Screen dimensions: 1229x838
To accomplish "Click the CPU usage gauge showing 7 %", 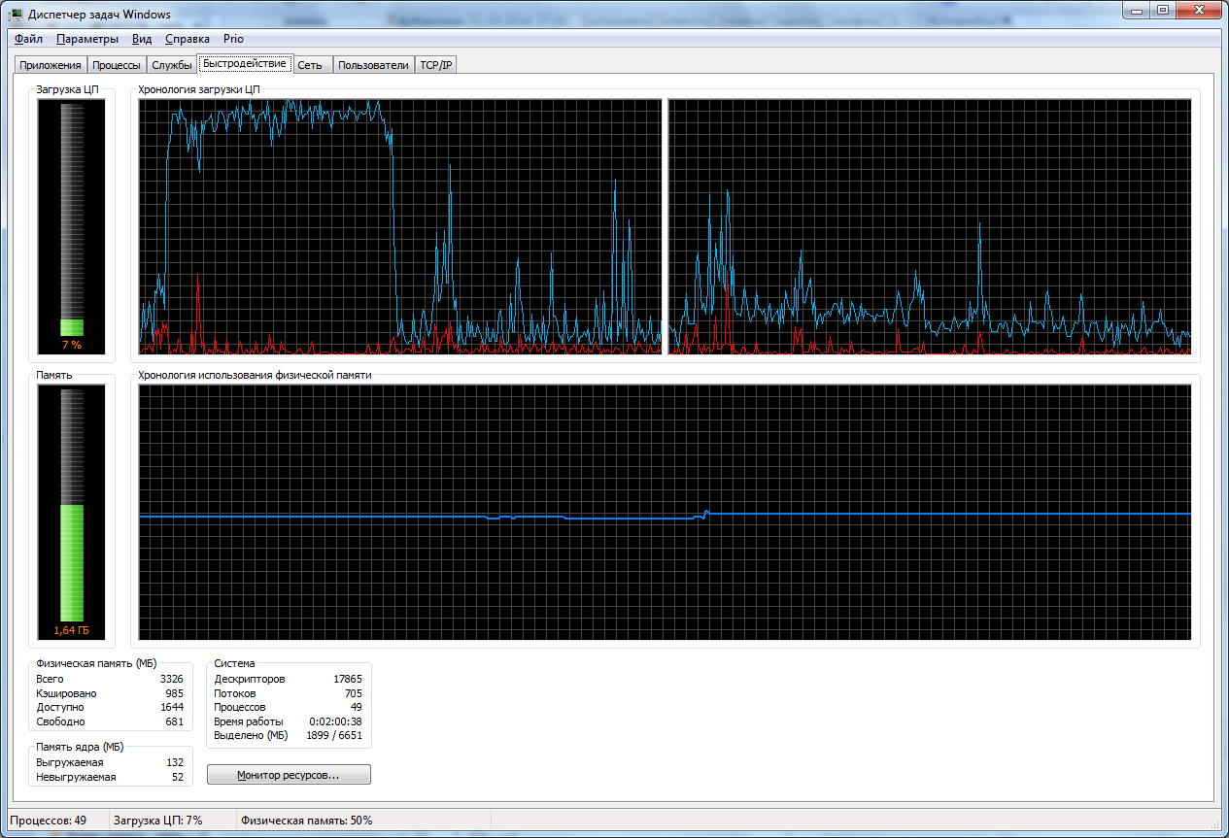I will click(x=72, y=226).
